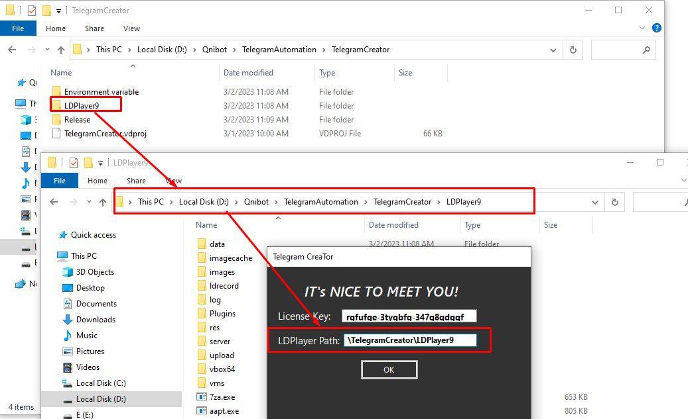Expand the address history dropdown in TelegramCreator window

(553, 50)
